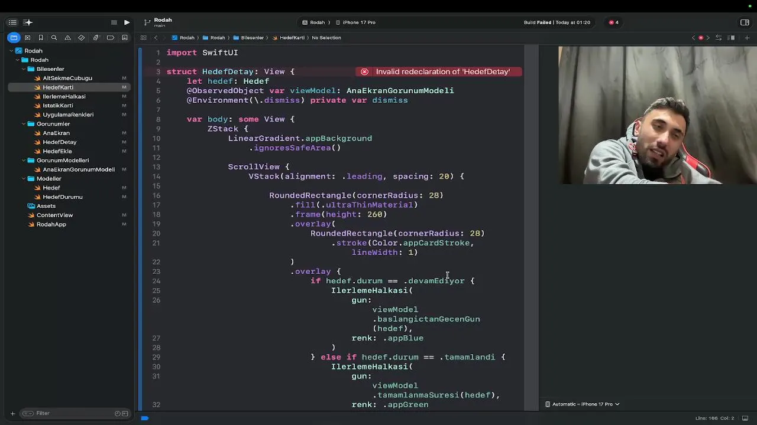757x425 pixels.
Task: Jump to next issue arrow
Action: [x=708, y=38]
